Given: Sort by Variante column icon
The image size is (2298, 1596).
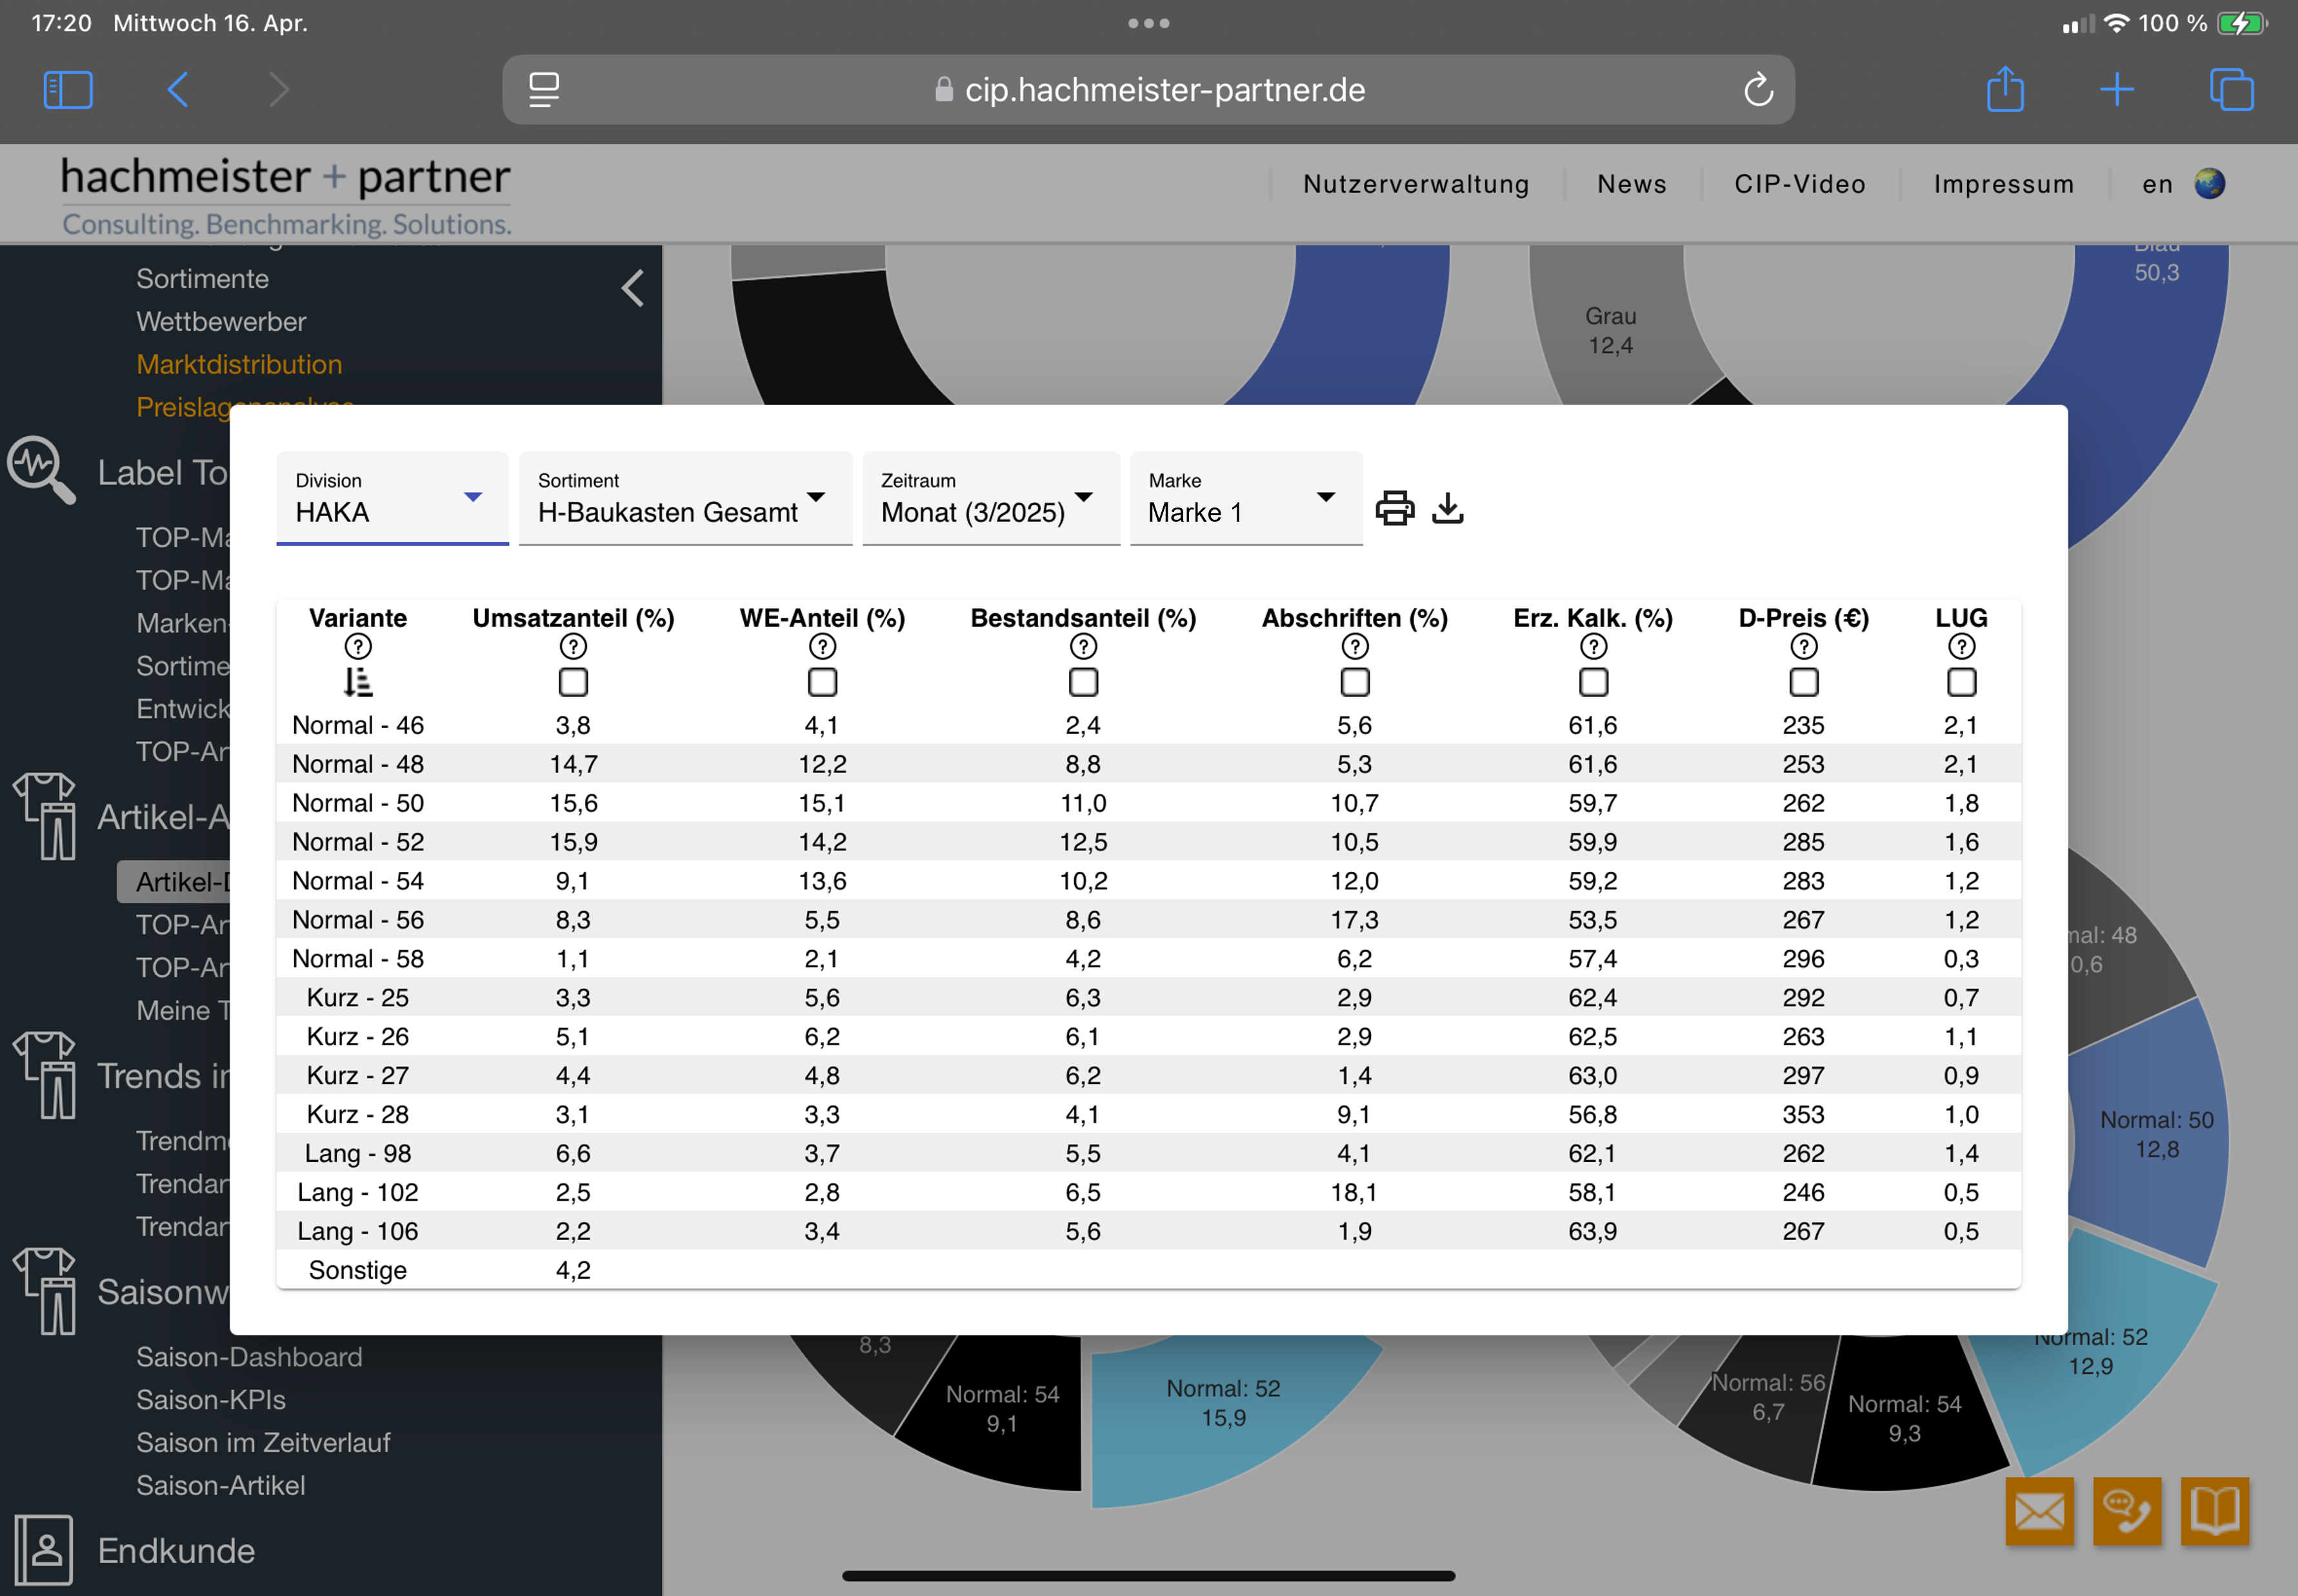Looking at the screenshot, I should (357, 683).
